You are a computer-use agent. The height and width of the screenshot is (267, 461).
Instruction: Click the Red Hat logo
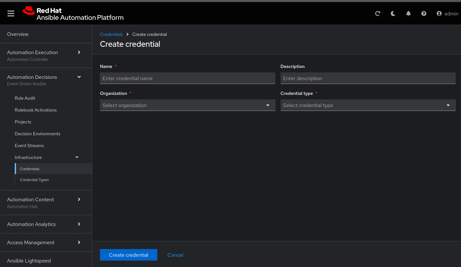[73, 14]
